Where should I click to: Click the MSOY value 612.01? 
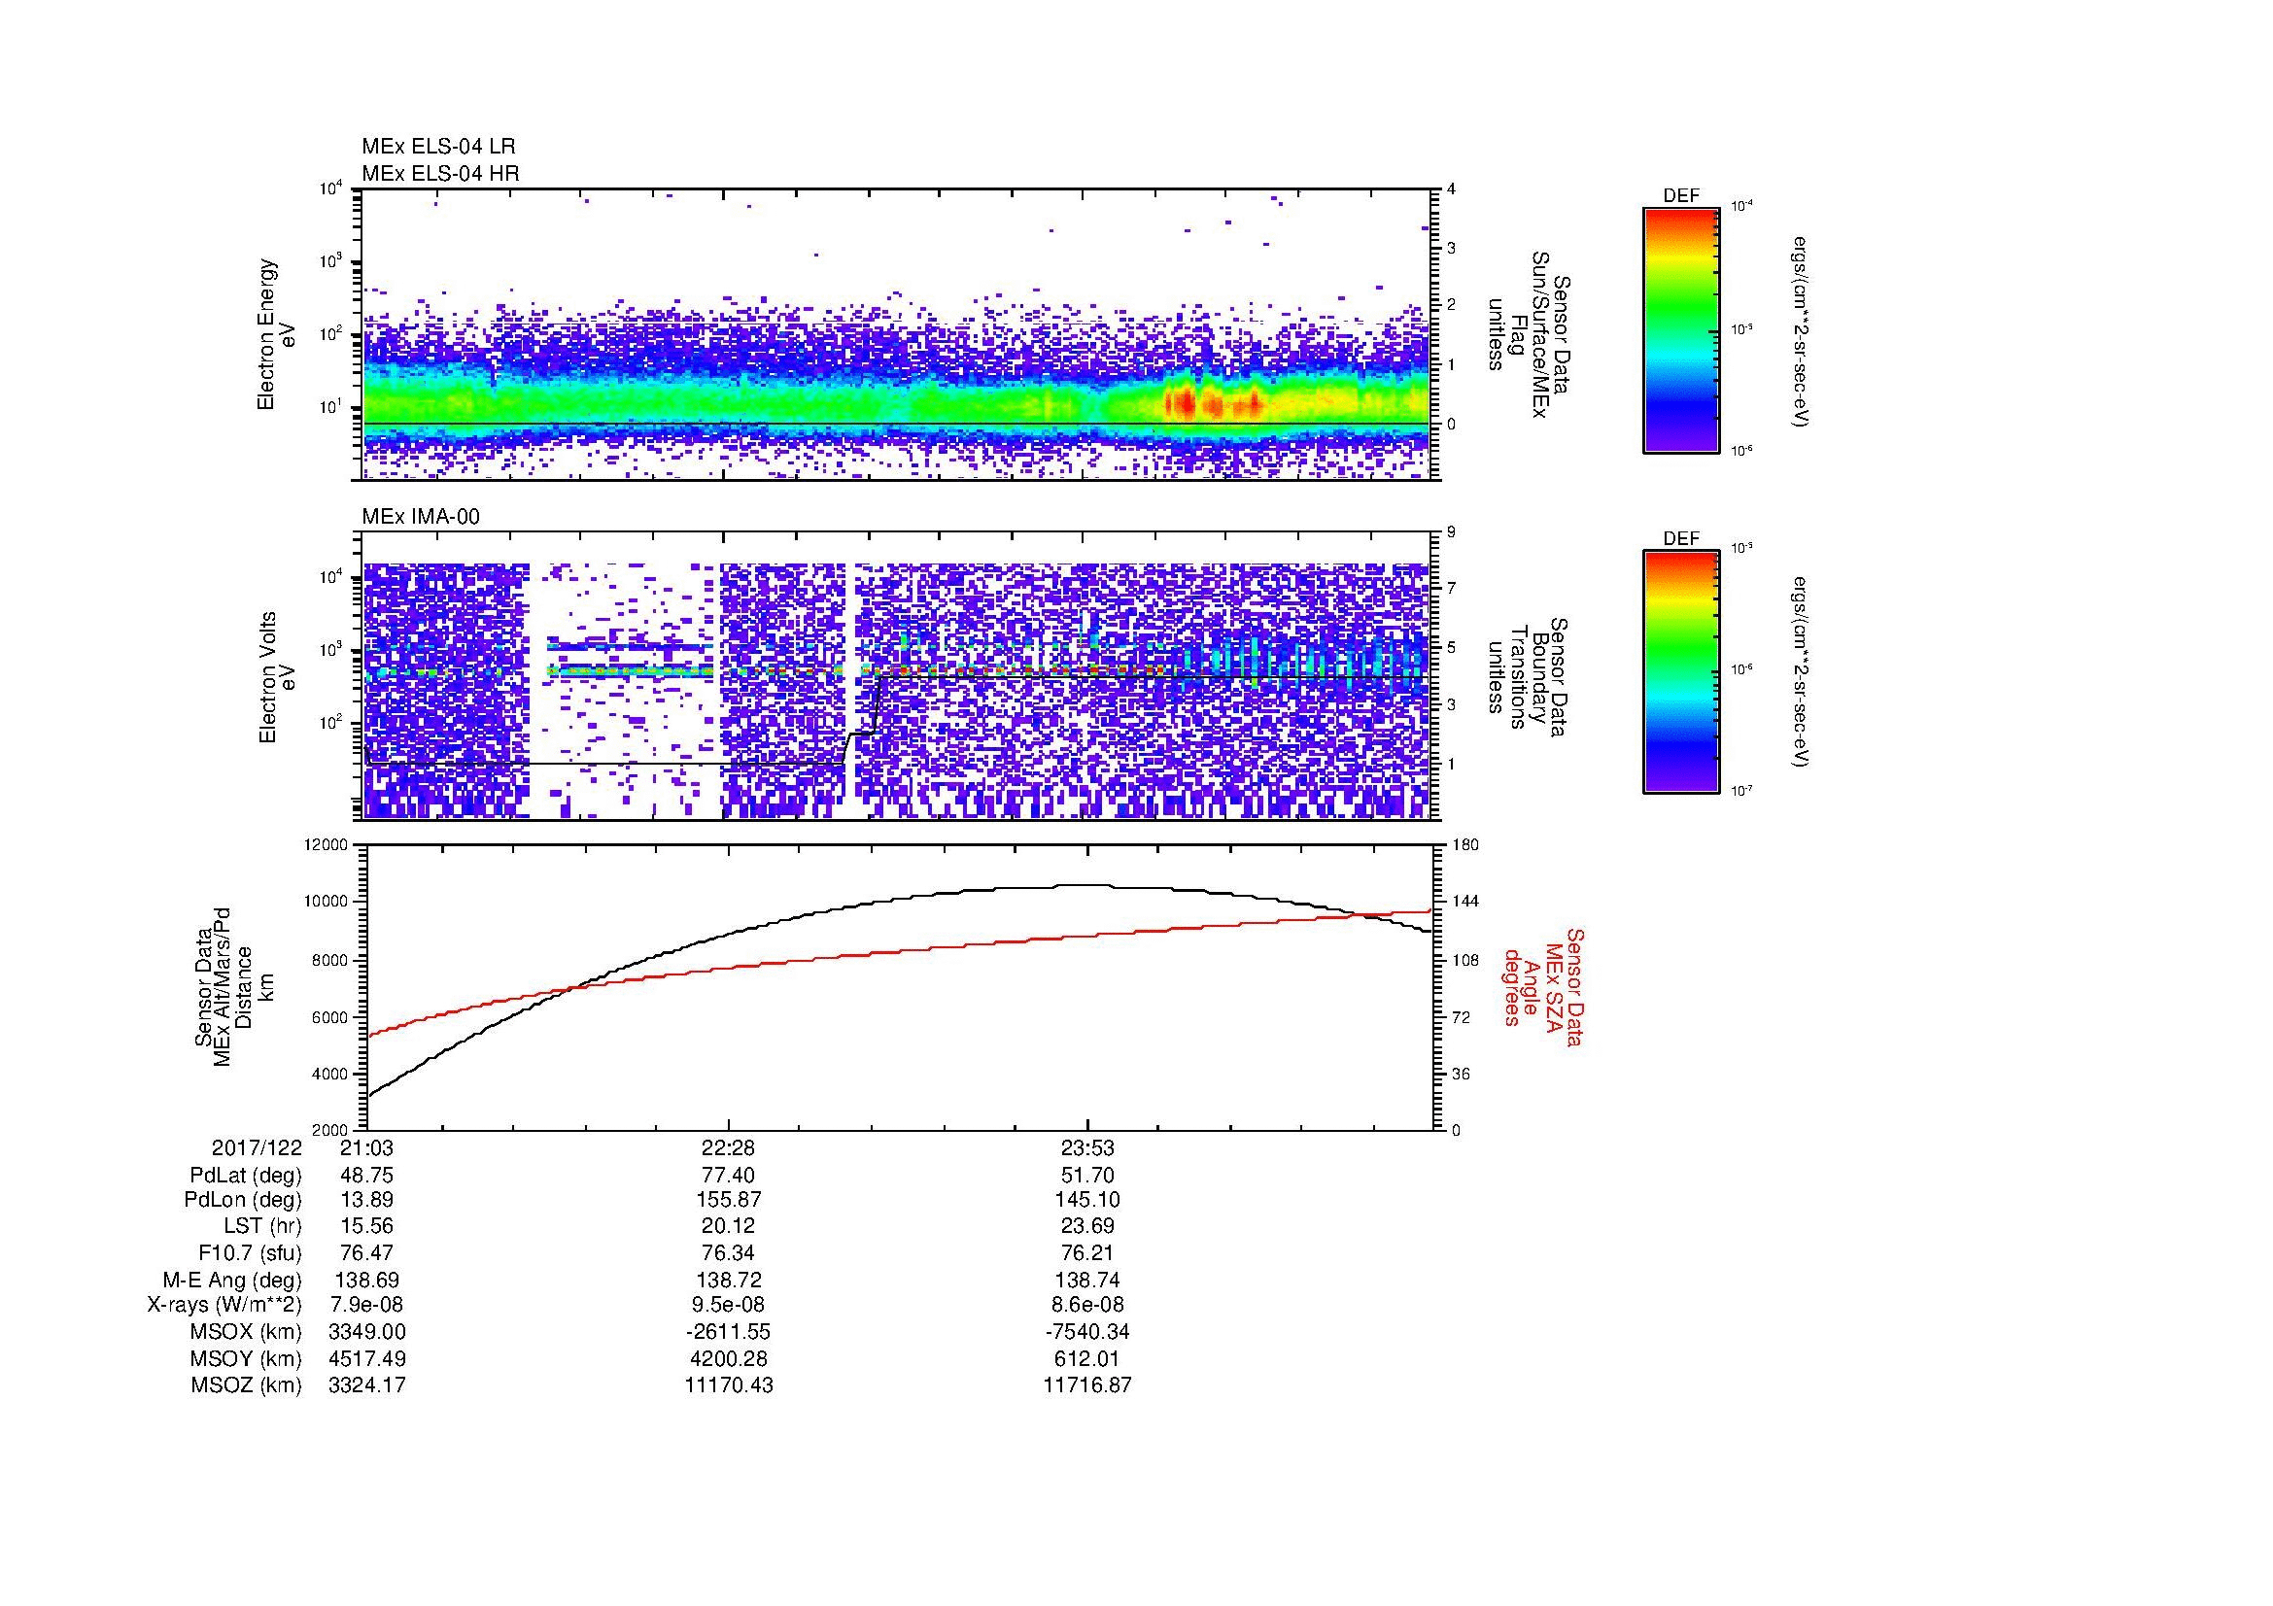tap(1087, 1358)
